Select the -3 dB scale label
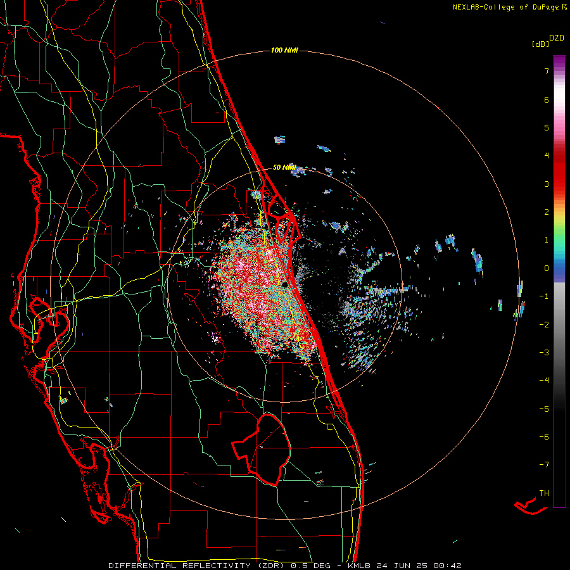This screenshot has width=570, height=570. pos(544,353)
